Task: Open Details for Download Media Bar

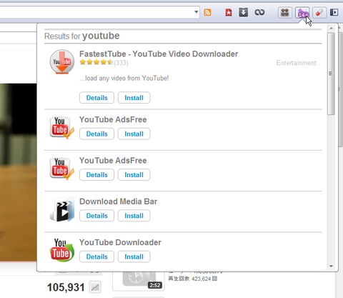Action: tap(96, 216)
